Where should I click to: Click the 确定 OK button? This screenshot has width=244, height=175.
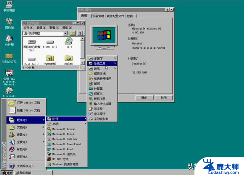pyautogui.click(x=144, y=98)
